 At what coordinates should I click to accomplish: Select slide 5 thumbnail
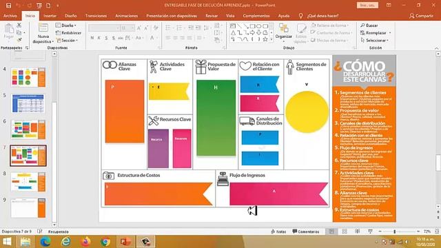point(28,103)
